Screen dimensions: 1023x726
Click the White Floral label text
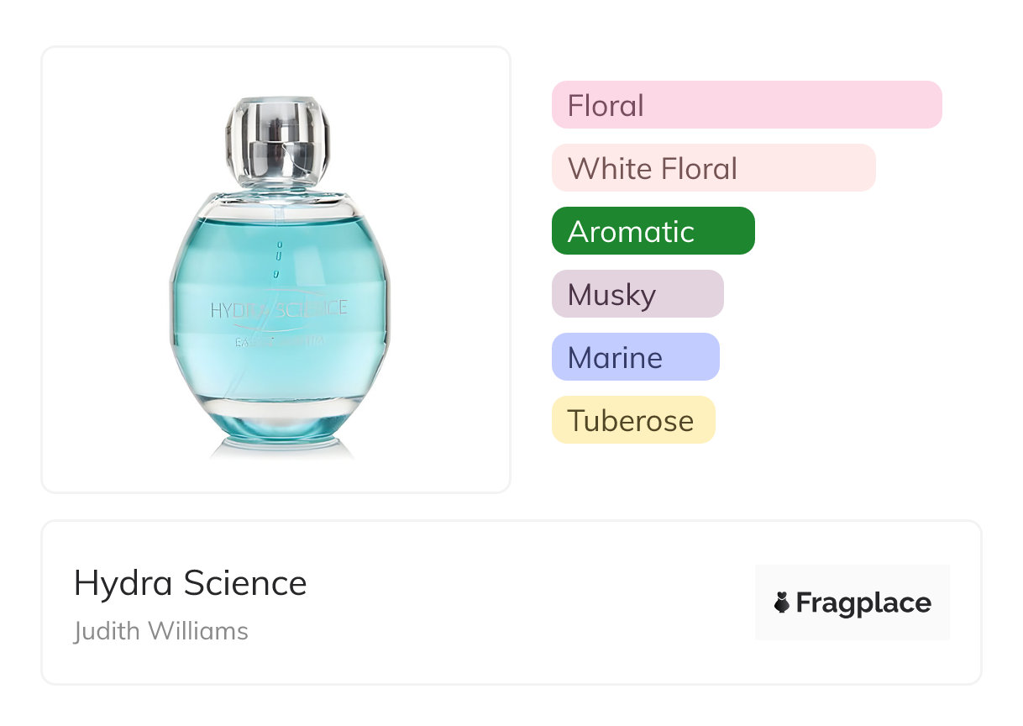click(x=653, y=169)
